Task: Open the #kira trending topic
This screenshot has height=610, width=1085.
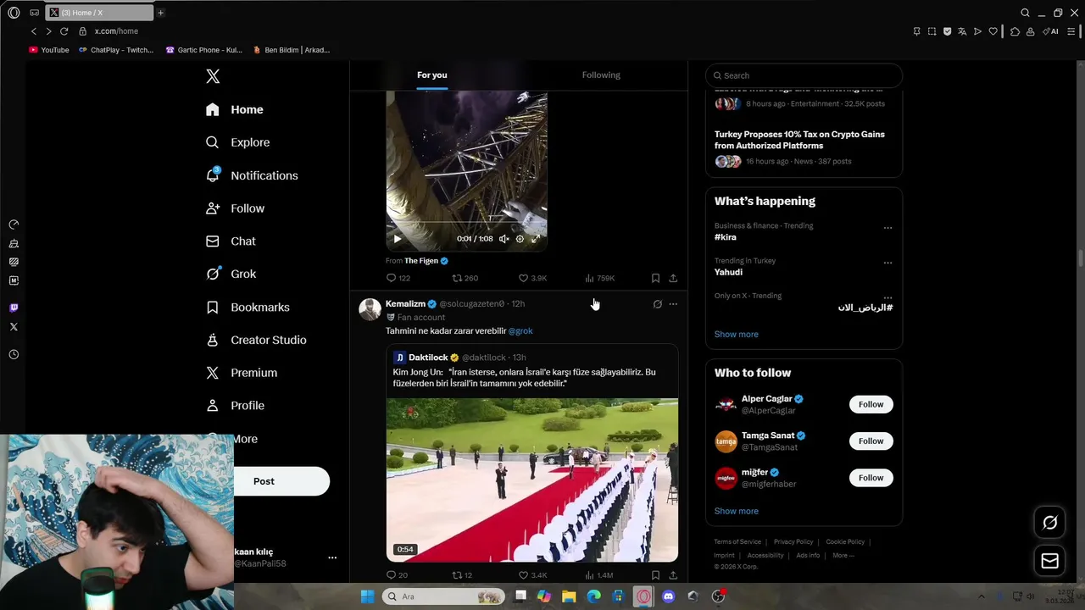Action: click(x=726, y=237)
